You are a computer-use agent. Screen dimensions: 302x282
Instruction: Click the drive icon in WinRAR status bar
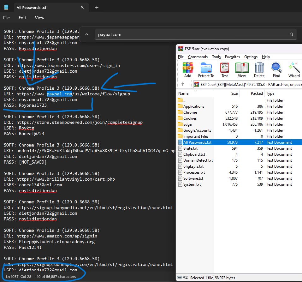pos(180,277)
